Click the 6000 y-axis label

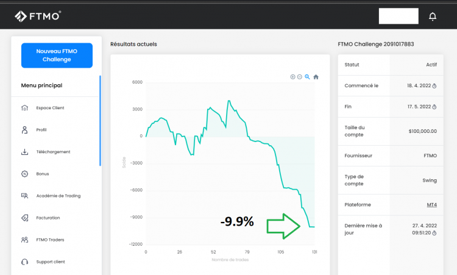coord(137,82)
